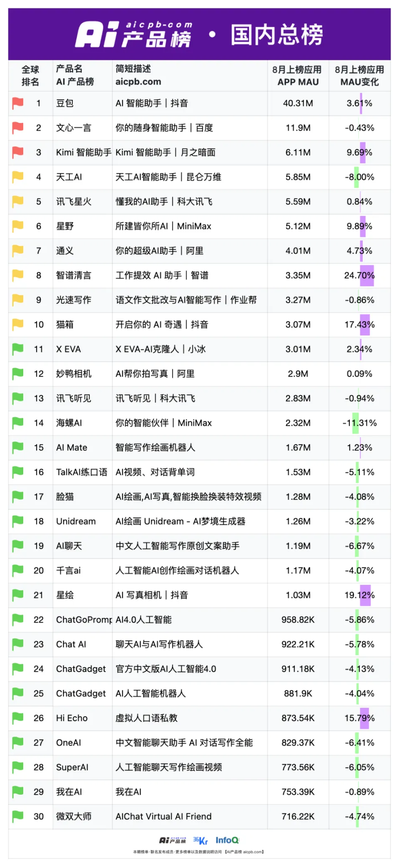Click the purple bar for 智谱清言's 24.70%
Screen dimensions: 399x867
pos(367,275)
